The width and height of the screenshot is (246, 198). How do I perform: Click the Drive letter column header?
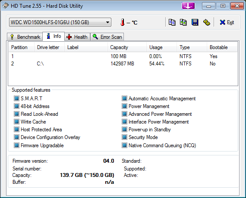49,47
